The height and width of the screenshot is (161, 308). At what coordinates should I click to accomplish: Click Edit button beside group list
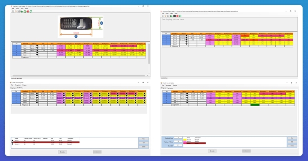[x=292, y=142]
